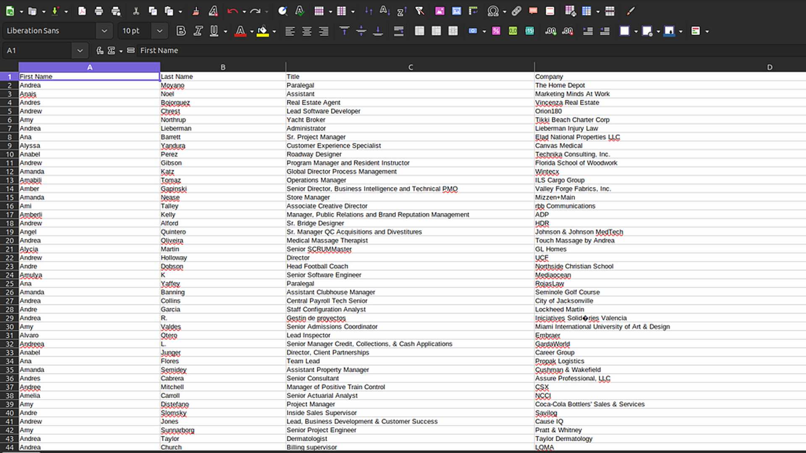The height and width of the screenshot is (453, 806).
Task: Format cells as percent
Action: coord(496,31)
